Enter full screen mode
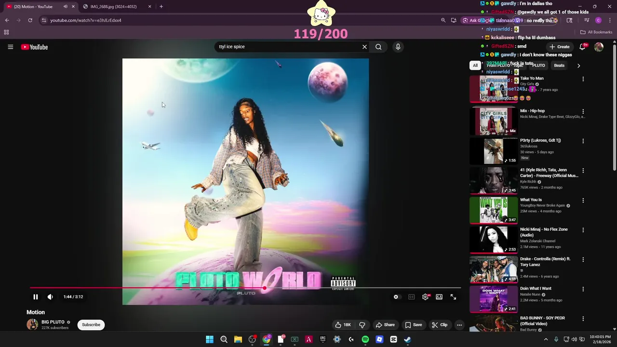 click(453, 297)
